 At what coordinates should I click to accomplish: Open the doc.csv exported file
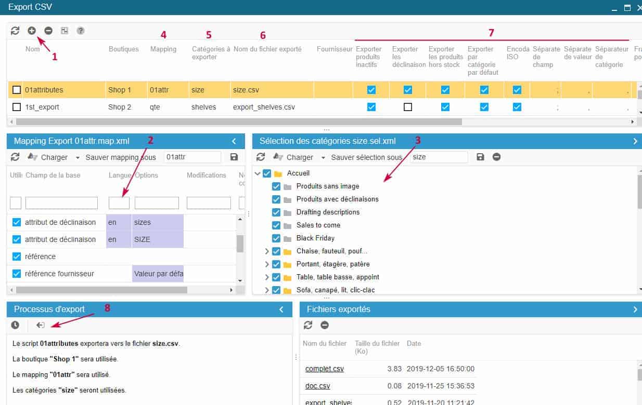click(x=317, y=386)
